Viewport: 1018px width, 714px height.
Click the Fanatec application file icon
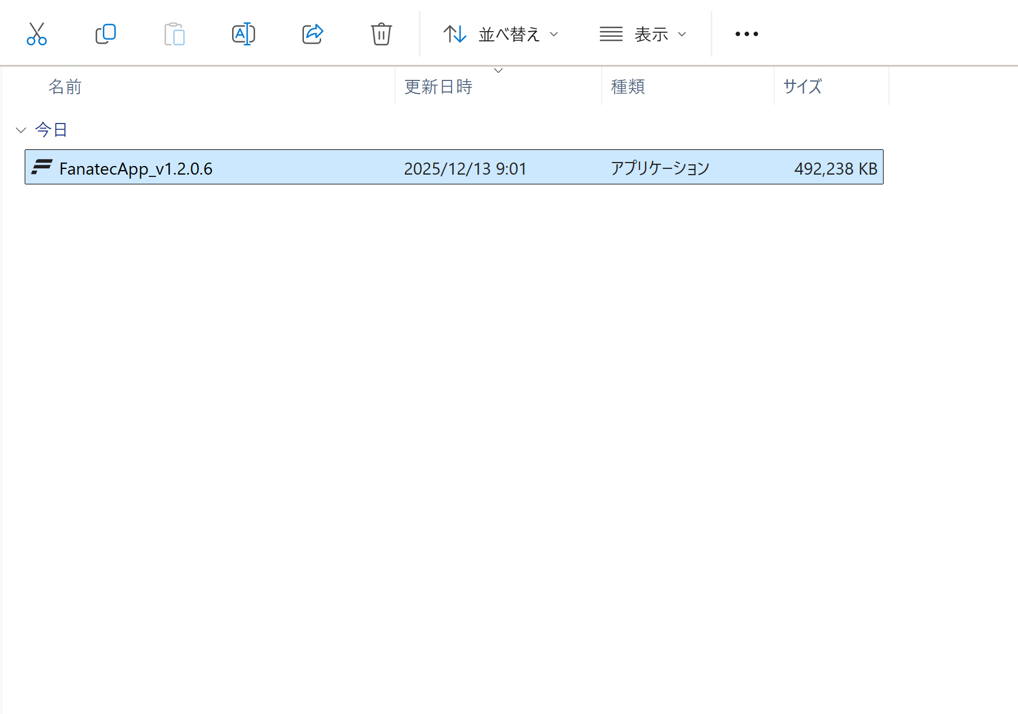pos(42,167)
